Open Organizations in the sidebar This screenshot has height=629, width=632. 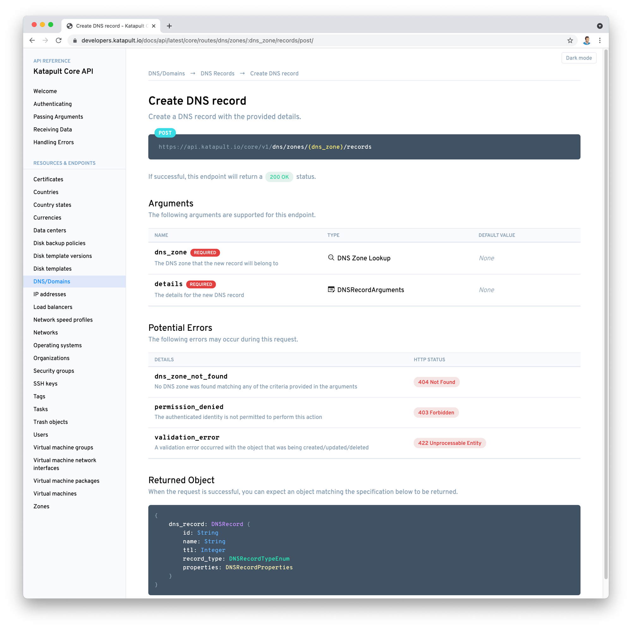tap(52, 358)
